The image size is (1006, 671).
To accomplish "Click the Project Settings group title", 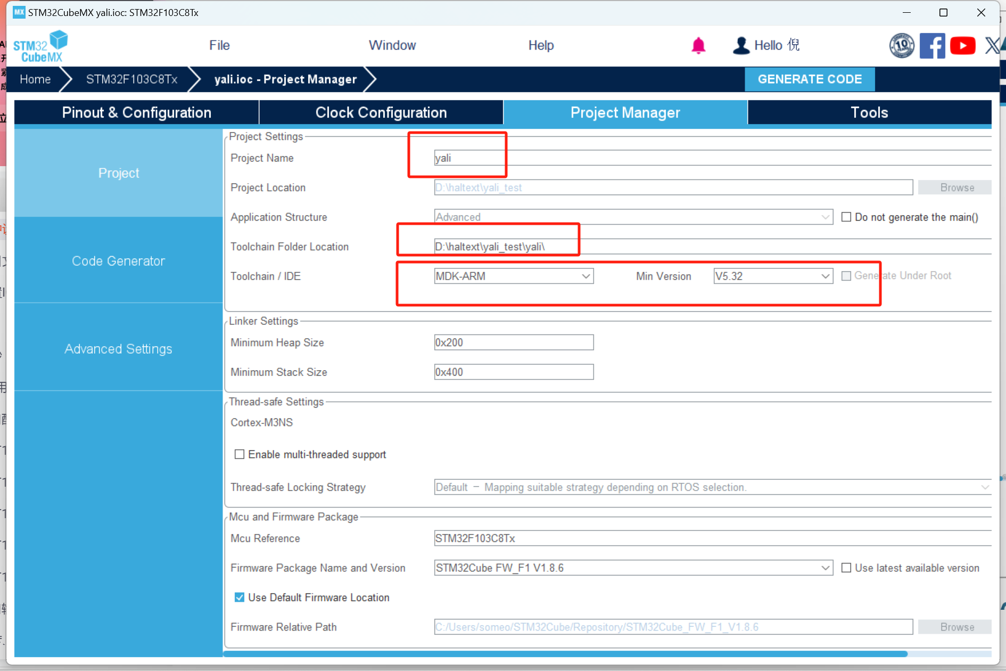I will click(x=266, y=136).
